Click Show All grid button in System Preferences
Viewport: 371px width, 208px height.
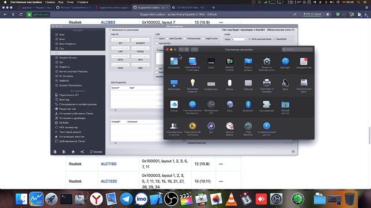(195, 50)
